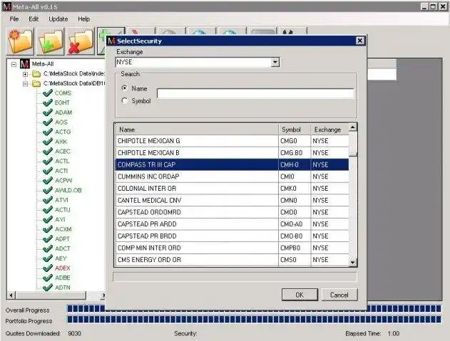Click the new portfolio folder toolbar icon
This screenshot has width=450, height=341.
21,41
